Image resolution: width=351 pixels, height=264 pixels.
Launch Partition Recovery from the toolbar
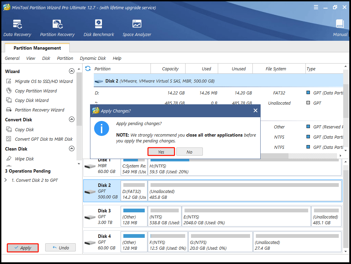tap(57, 28)
